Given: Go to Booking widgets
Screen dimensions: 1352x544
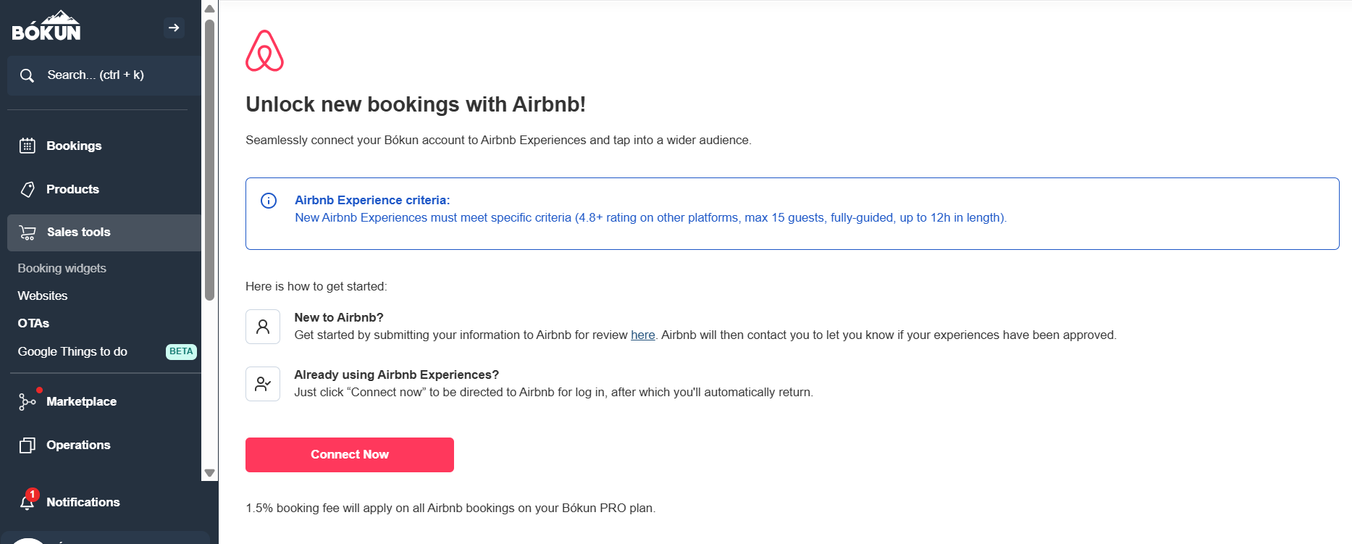Looking at the screenshot, I should [x=62, y=268].
